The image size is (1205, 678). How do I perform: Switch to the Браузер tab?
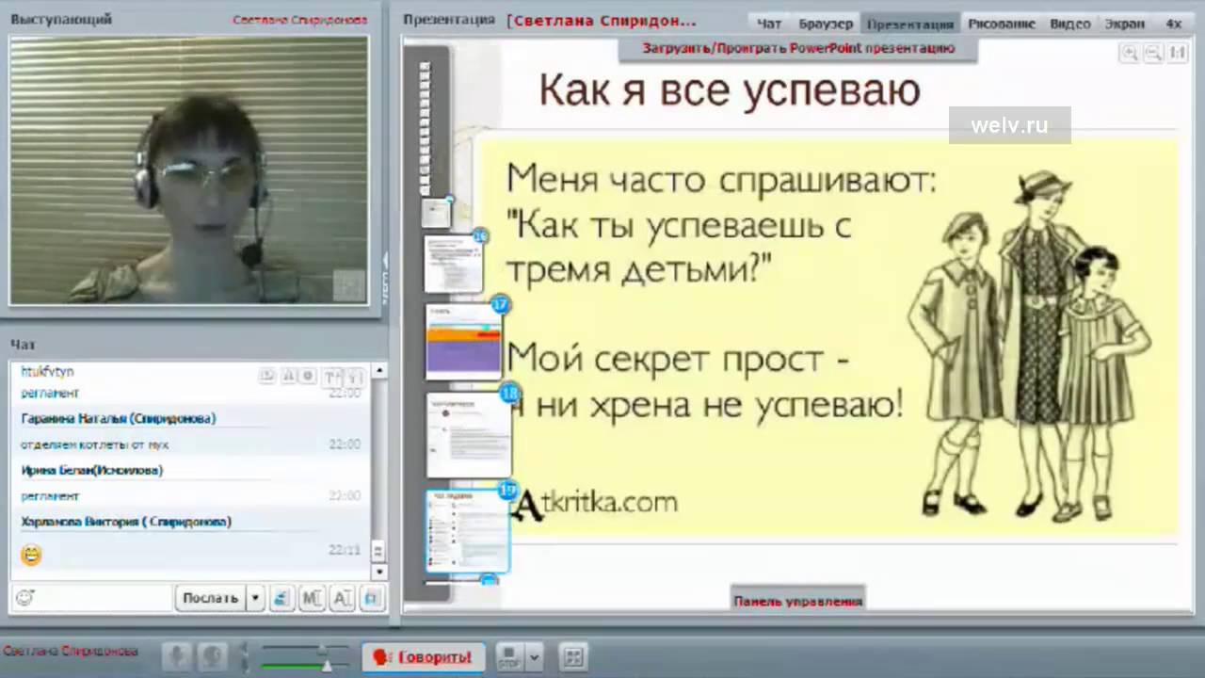(826, 24)
